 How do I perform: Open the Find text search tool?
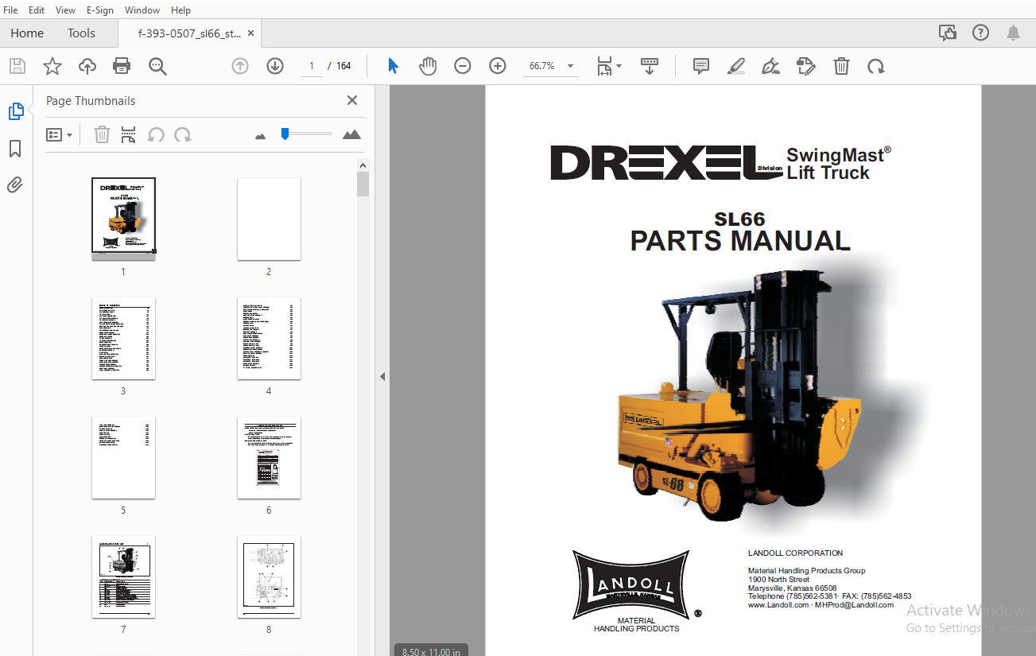157,66
